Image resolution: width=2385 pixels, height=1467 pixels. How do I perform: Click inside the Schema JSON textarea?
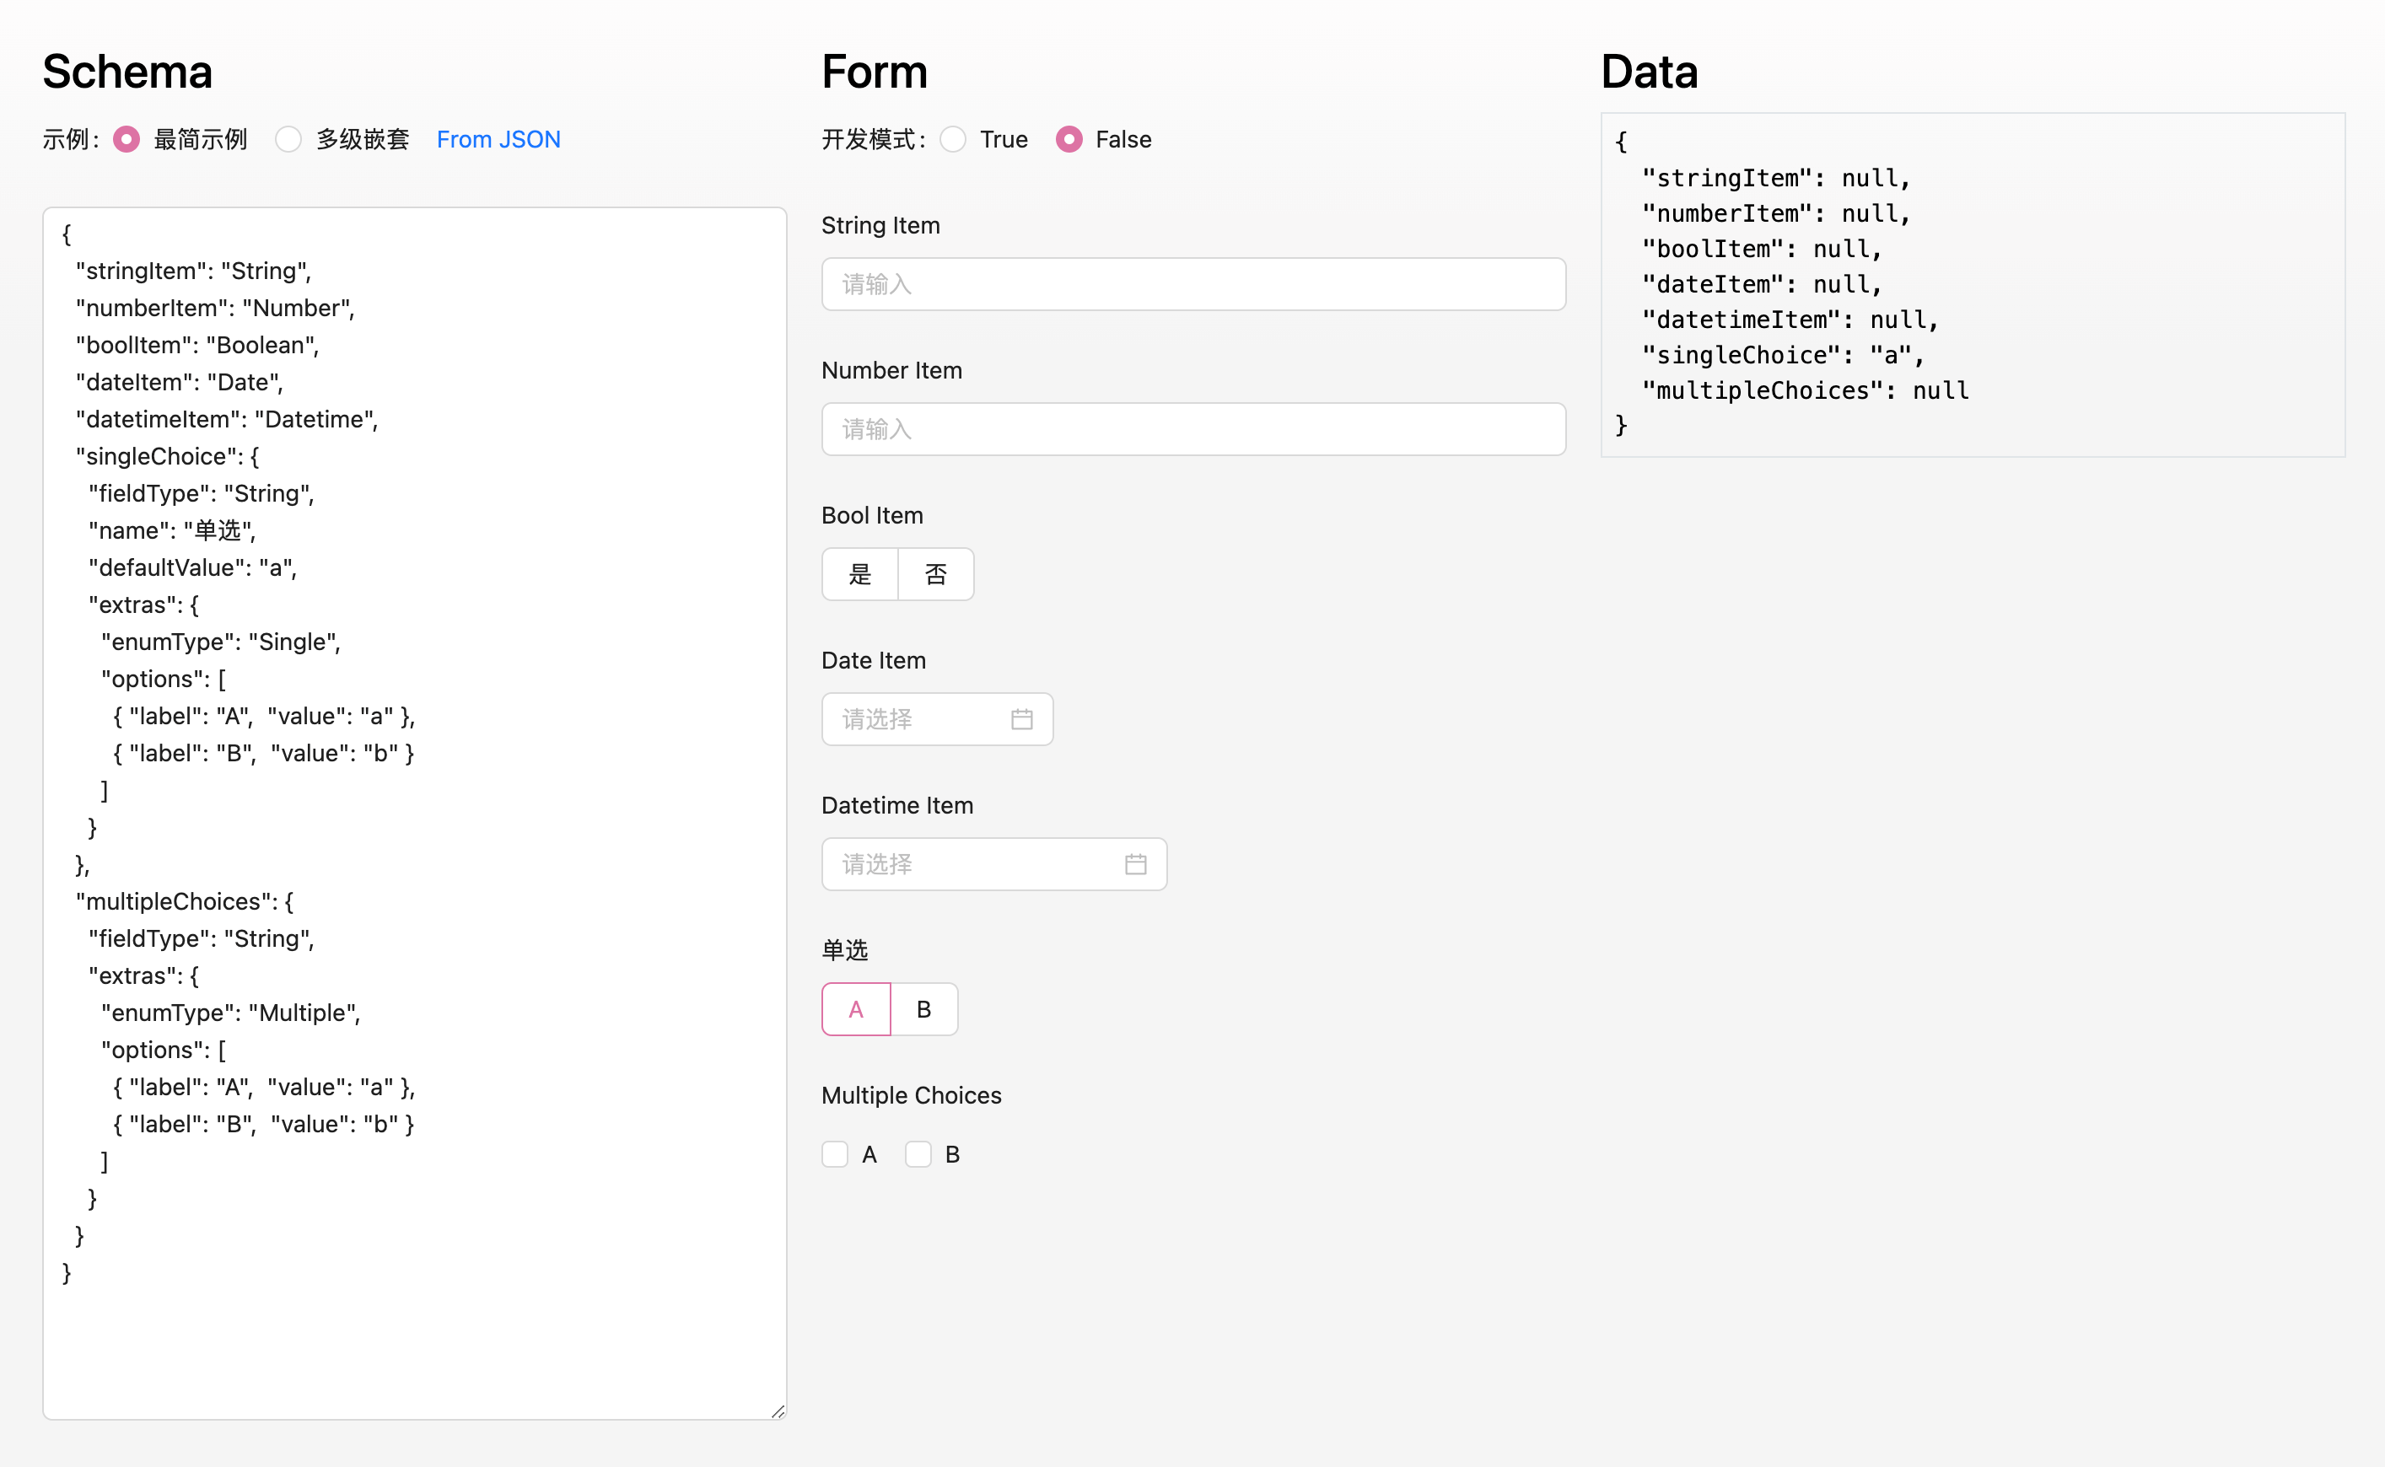414,813
